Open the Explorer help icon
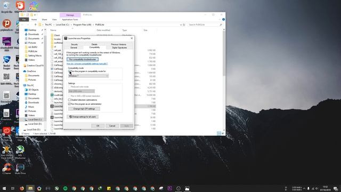This screenshot has width=341, height=192. 223,20
